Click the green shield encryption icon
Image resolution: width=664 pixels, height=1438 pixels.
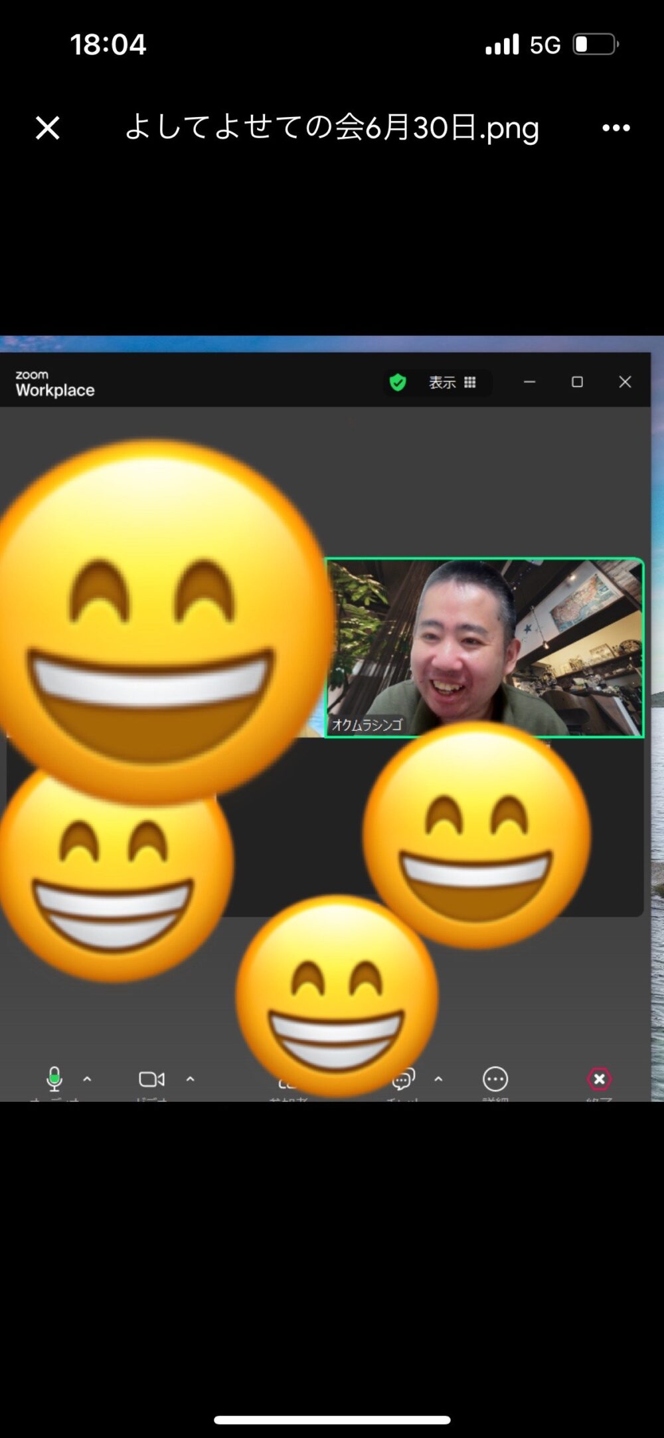398,382
